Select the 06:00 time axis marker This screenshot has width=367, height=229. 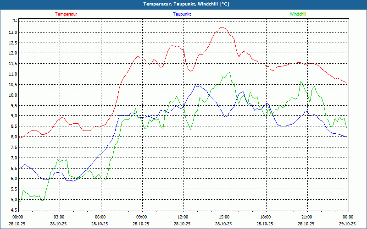click(100, 217)
